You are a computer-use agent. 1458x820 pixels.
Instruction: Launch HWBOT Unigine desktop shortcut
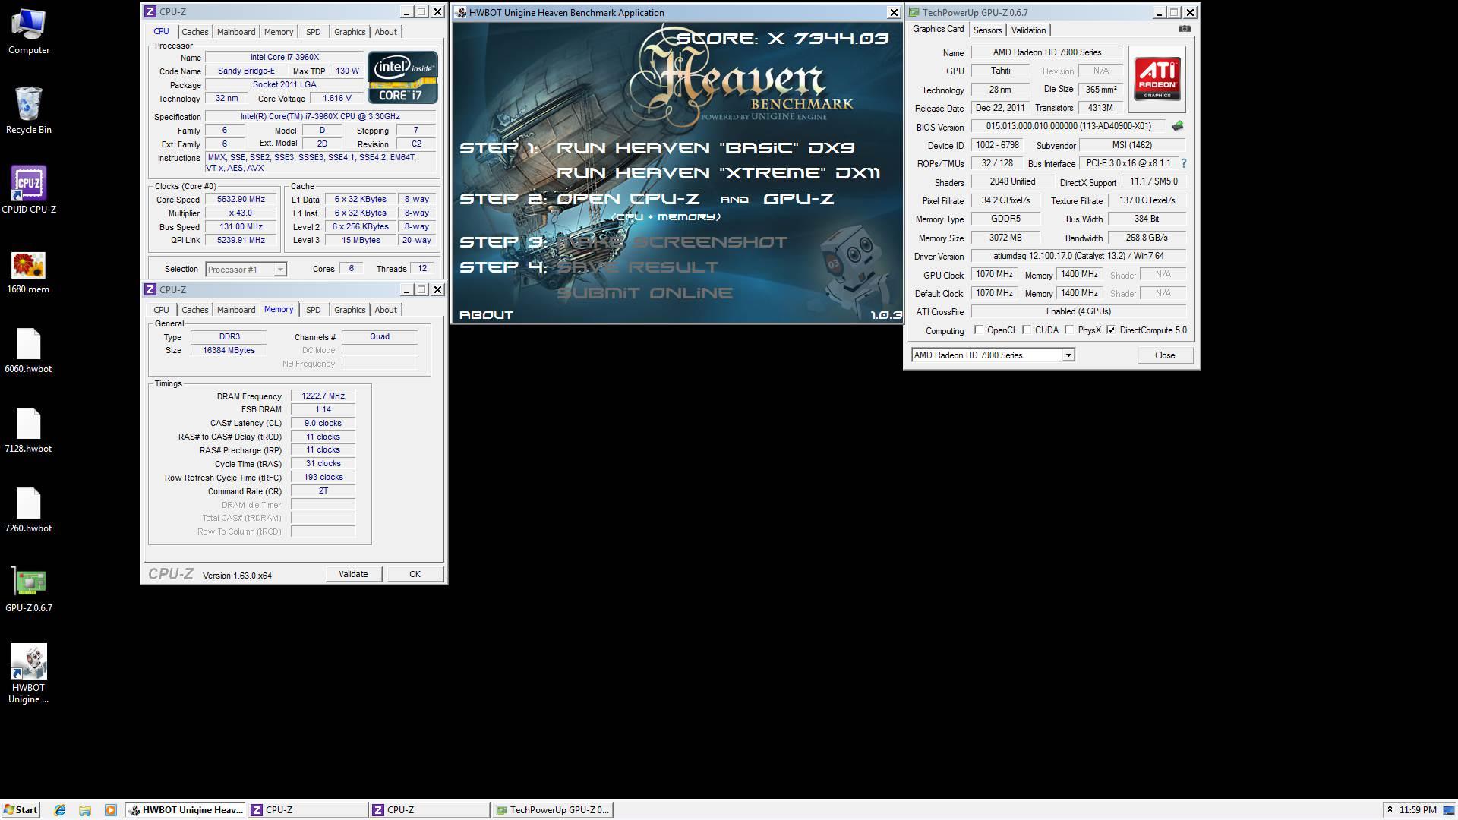tap(29, 673)
